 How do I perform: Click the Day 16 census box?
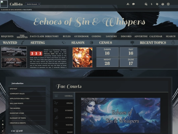(129, 52)
